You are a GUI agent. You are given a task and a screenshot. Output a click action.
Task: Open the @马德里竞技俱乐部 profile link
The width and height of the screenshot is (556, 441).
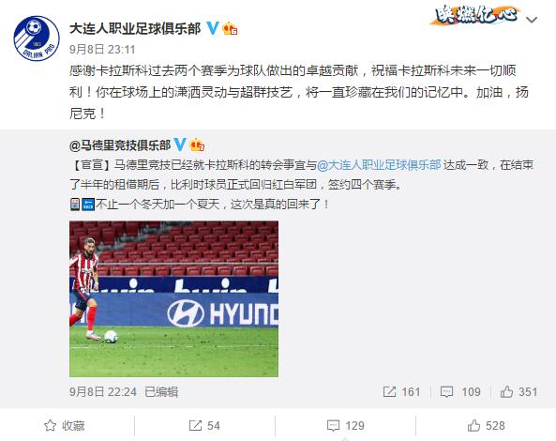(x=120, y=145)
